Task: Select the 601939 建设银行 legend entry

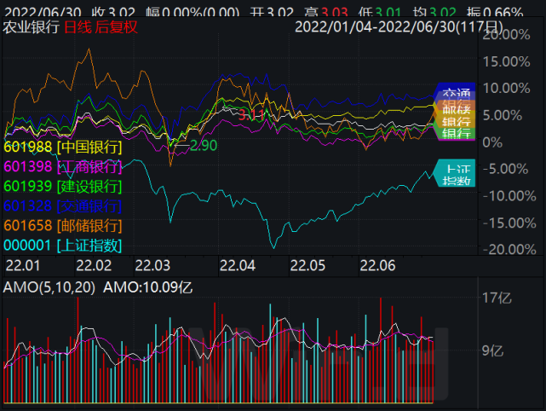Action: pos(63,186)
